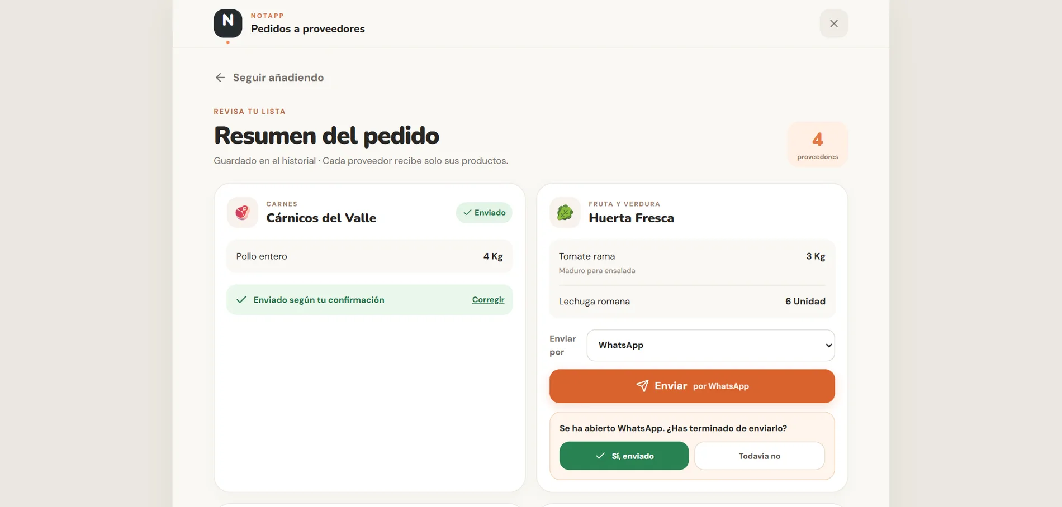Click the 6 Unidad quantity

click(805, 302)
